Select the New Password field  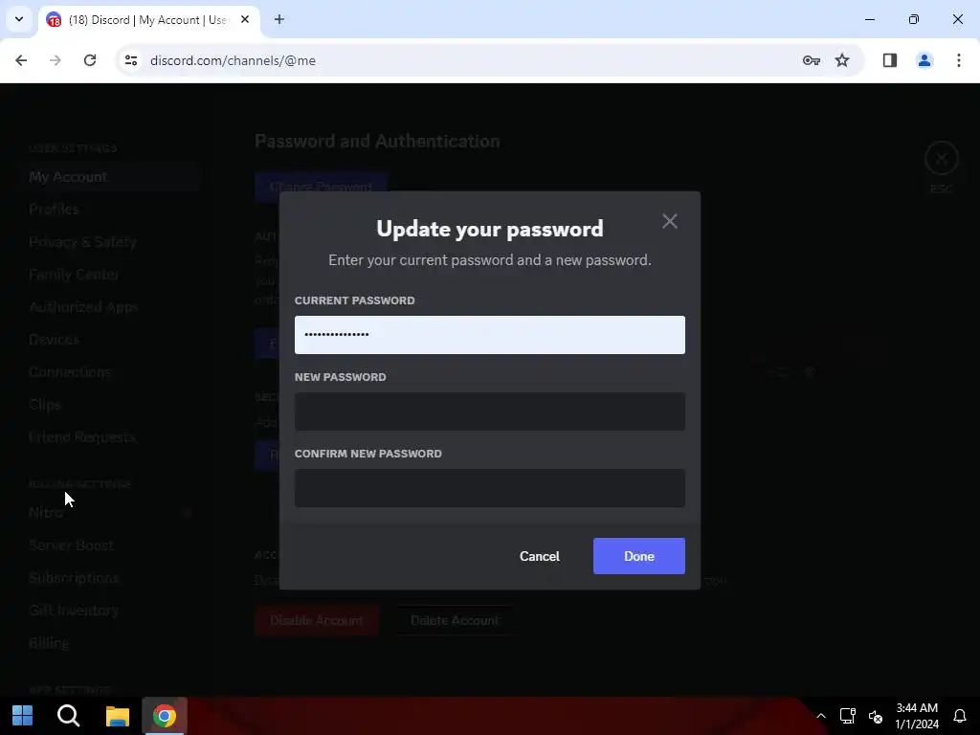489,412
